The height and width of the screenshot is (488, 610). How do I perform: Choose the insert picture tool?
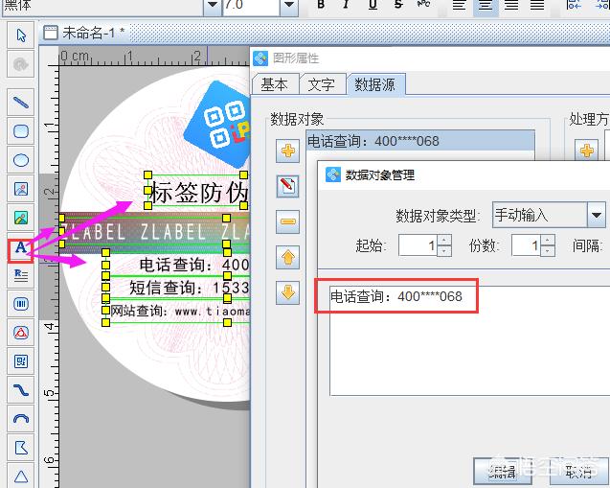tap(21, 189)
